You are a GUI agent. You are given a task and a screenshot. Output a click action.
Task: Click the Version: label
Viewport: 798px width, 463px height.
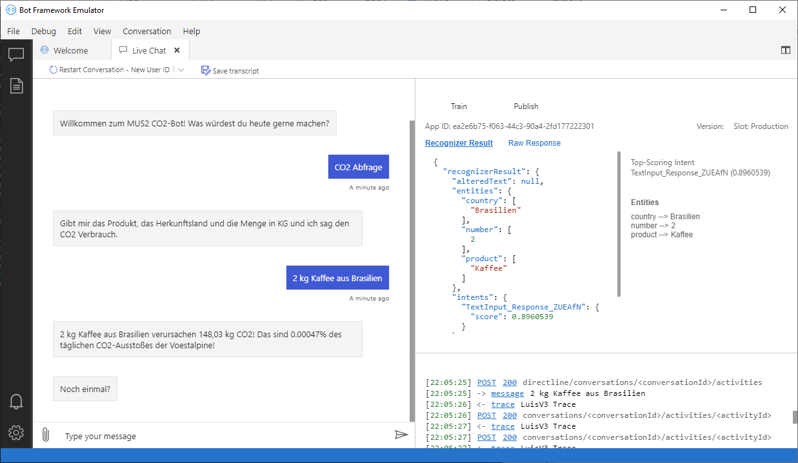click(x=710, y=126)
